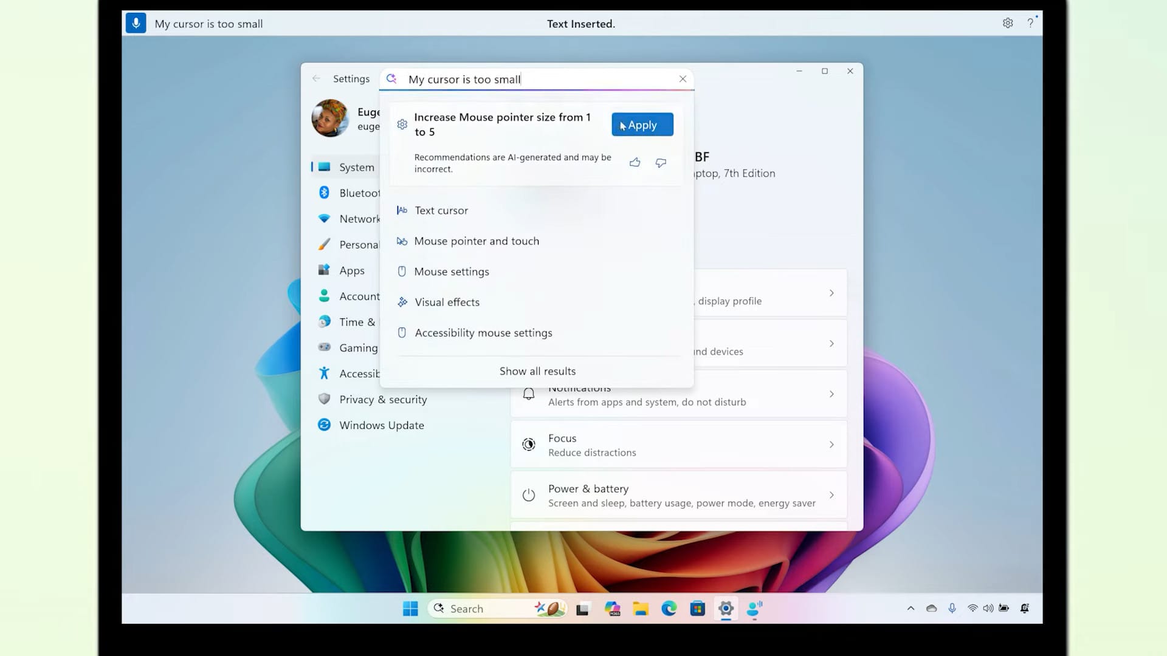This screenshot has width=1167, height=656.
Task: Expand Focus settings chevron
Action: 831,445
